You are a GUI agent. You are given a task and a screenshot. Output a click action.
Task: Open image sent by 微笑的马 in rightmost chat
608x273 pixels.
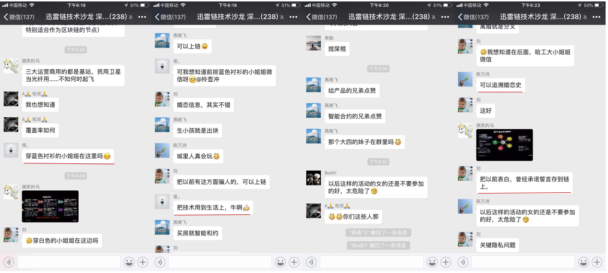[504, 145]
